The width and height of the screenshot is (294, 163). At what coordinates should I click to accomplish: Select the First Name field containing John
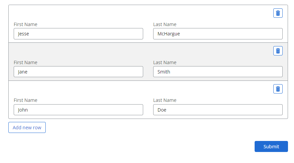point(78,110)
